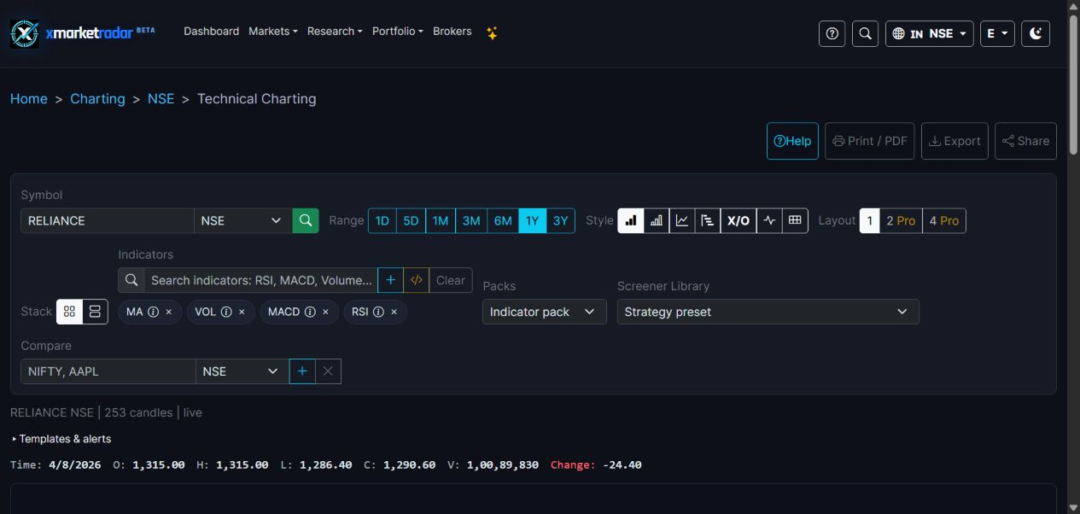Viewport: 1080px width, 514px height.
Task: Open the E user dropdown
Action: coord(997,33)
